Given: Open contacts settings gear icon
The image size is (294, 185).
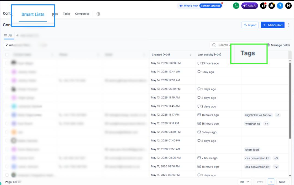Looking at the screenshot, I should point(98,14).
